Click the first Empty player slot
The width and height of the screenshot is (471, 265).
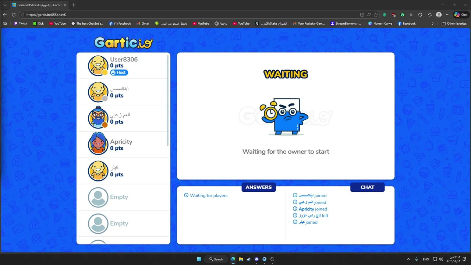[x=123, y=197]
